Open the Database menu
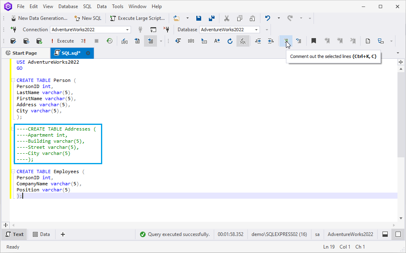Viewport: 406px width, 253px height. (68, 6)
